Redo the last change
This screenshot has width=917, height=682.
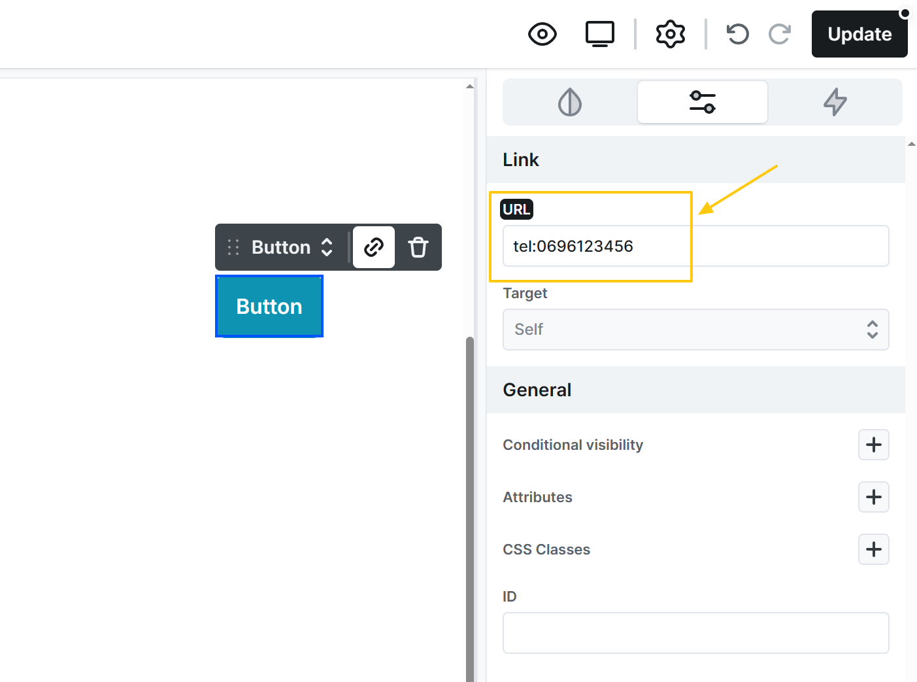click(780, 34)
